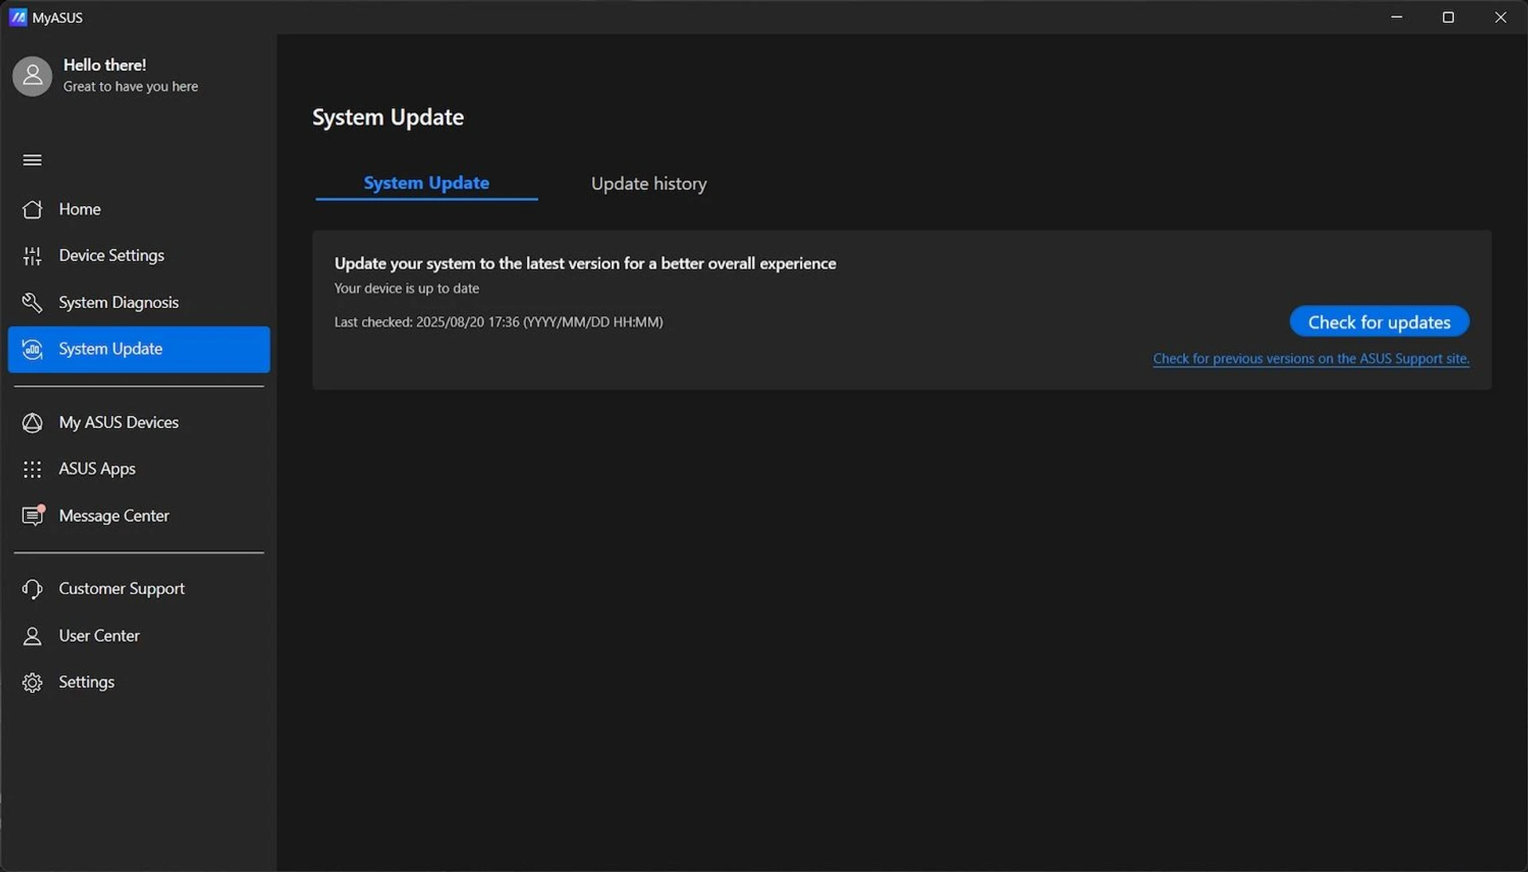Click the My ASUS Devices icon
The image size is (1528, 872).
33,422
